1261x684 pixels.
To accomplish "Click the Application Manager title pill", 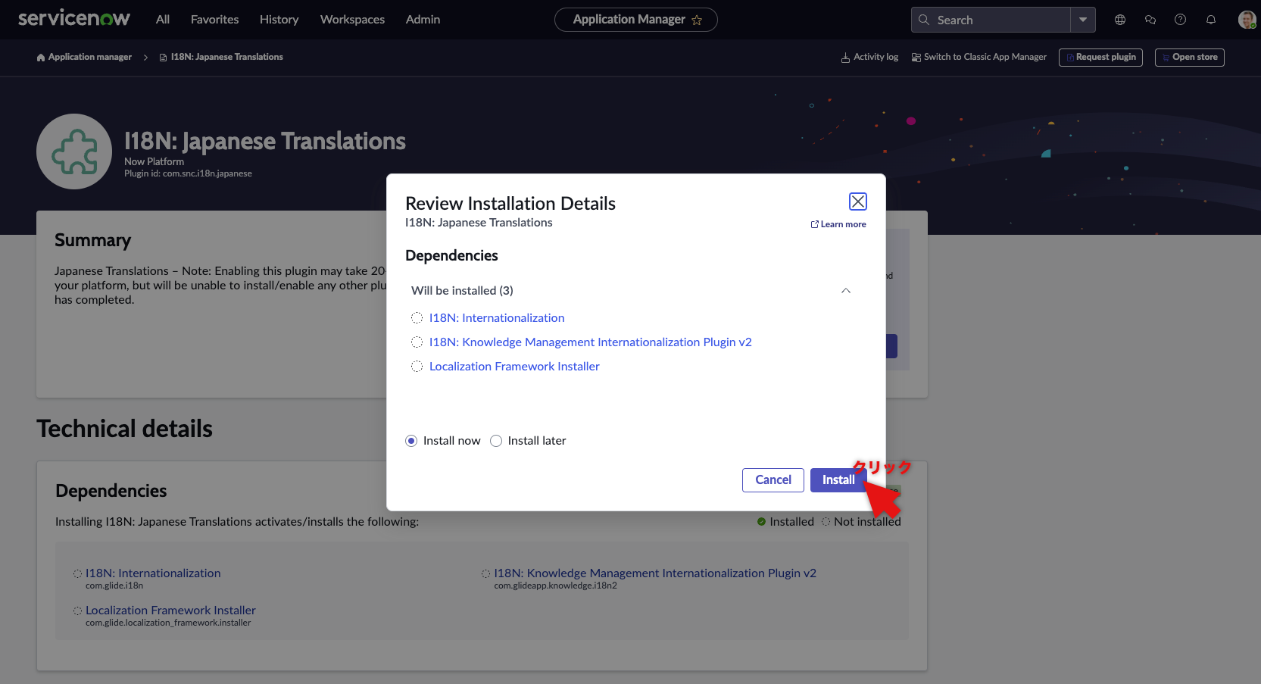I will (x=635, y=20).
